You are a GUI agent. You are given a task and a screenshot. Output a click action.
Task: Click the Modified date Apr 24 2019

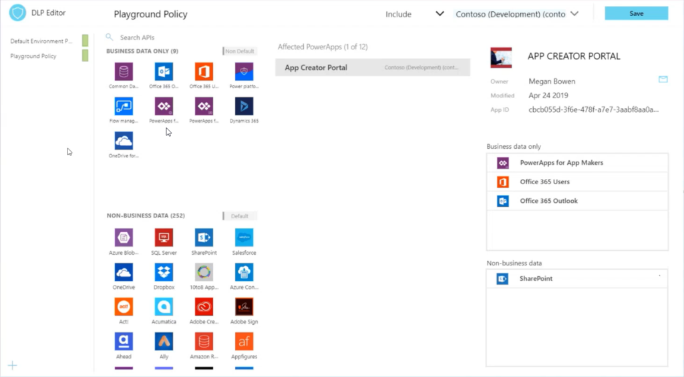[548, 95]
